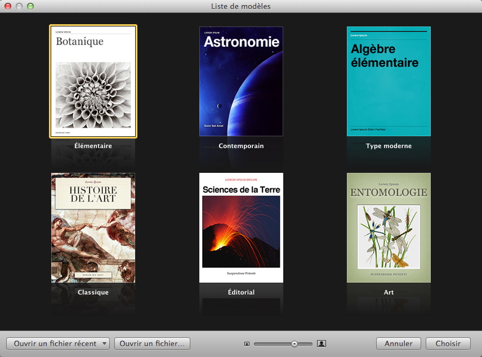Click the 'Ouvrir un fichier…' button
This screenshot has width=482, height=357.
point(152,343)
